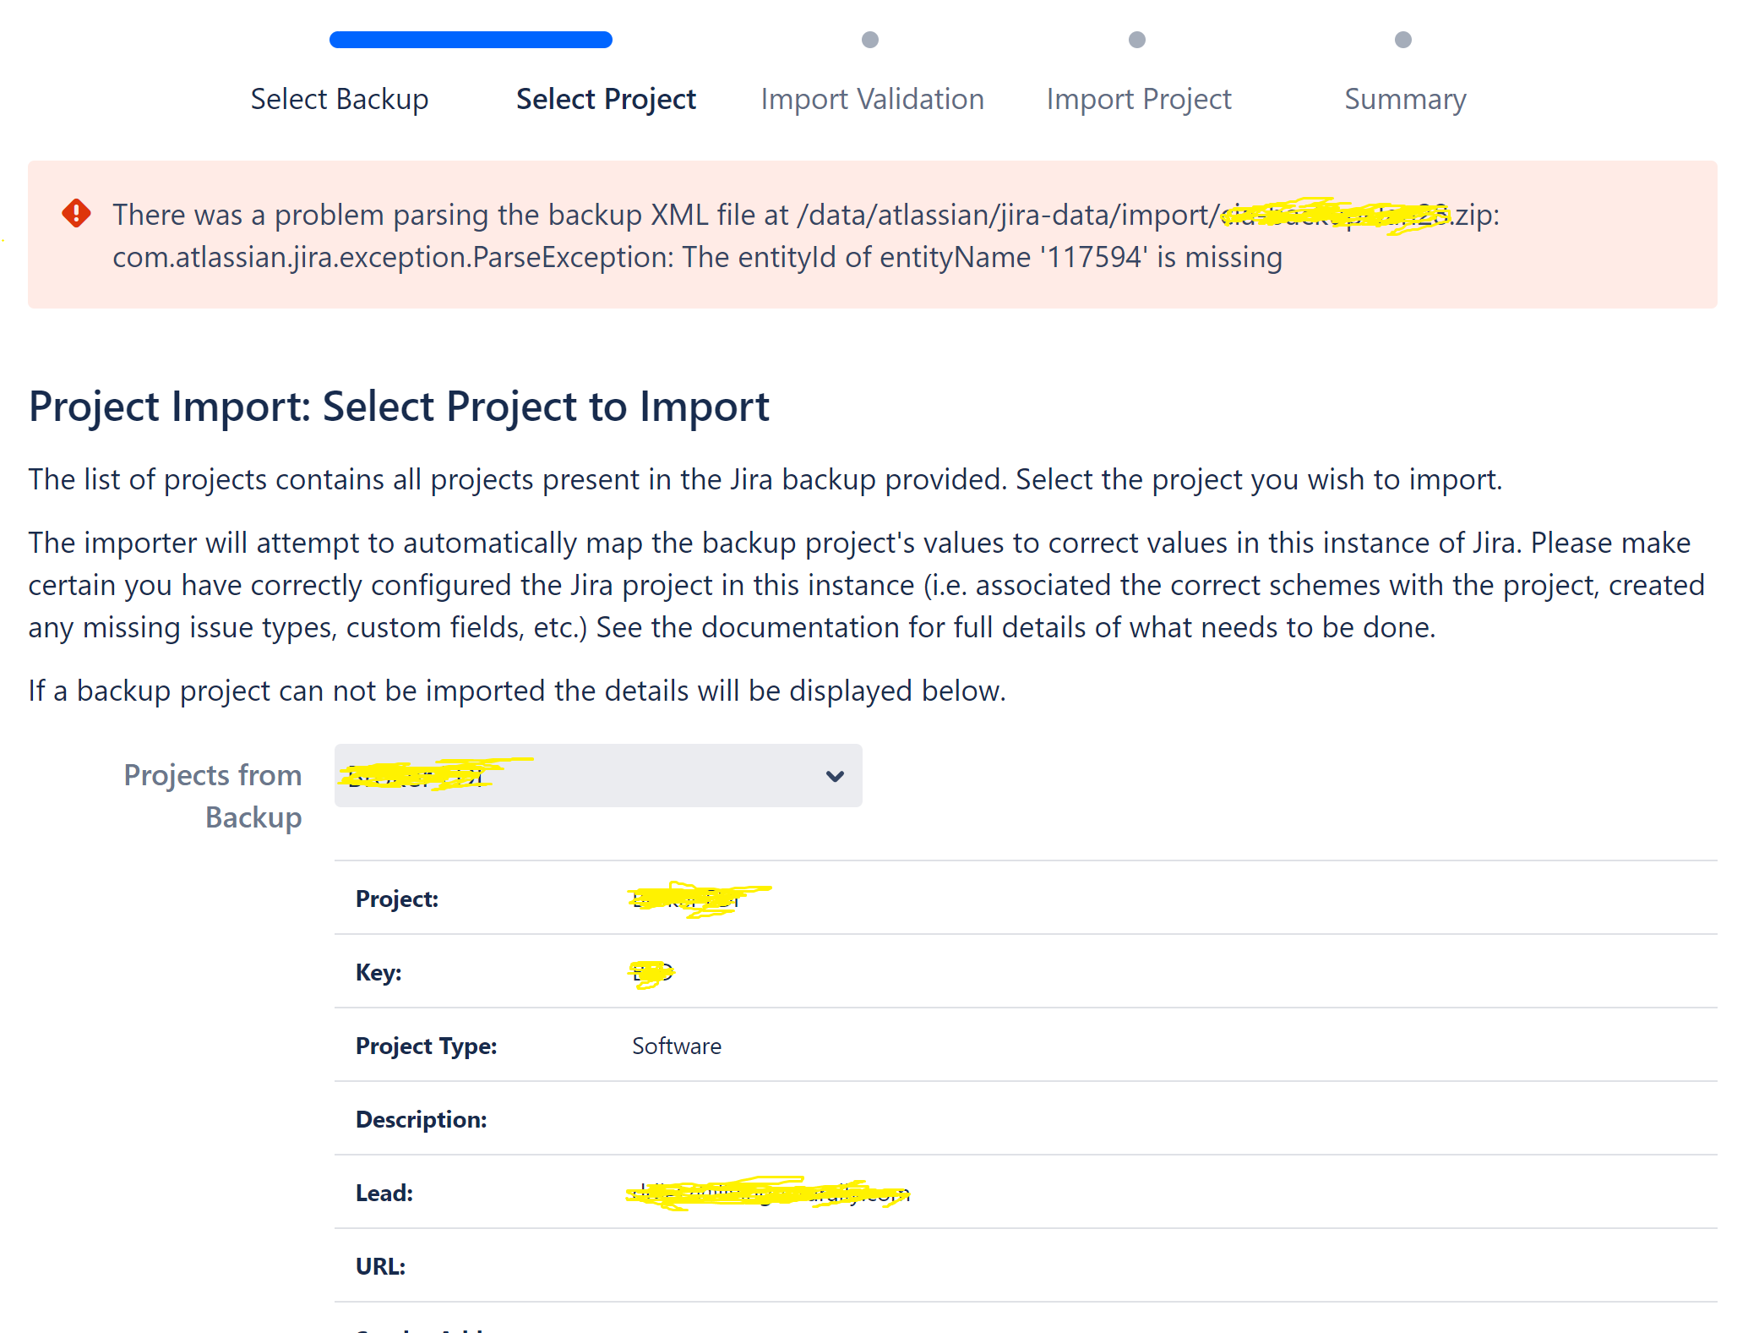Image resolution: width=1759 pixels, height=1333 pixels.
Task: Click the Summary step dot
Action: (1402, 39)
